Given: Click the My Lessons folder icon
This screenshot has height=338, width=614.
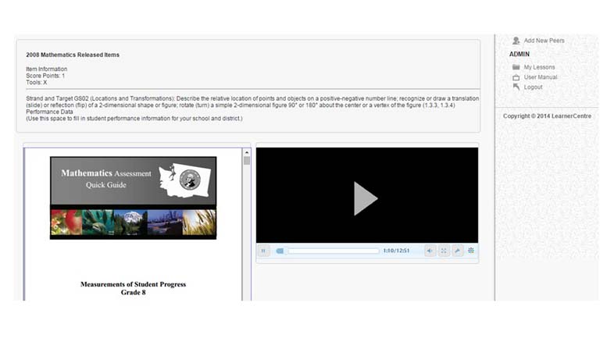Looking at the screenshot, I should 516,67.
